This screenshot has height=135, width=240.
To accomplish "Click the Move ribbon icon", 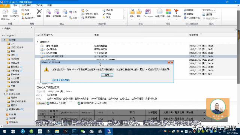I will point(132,12).
